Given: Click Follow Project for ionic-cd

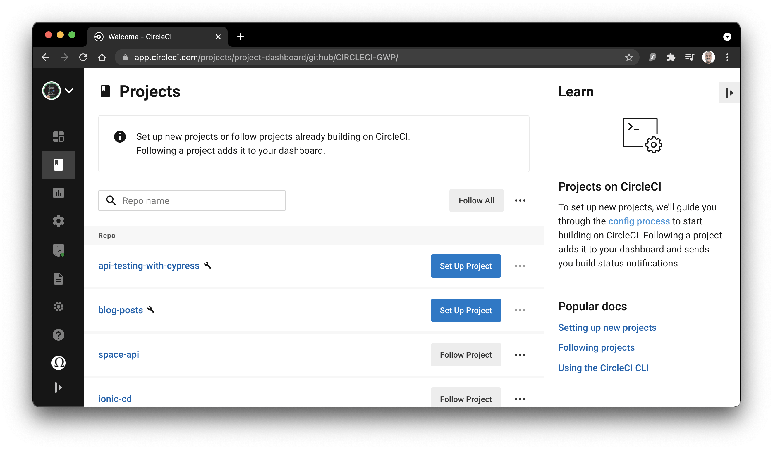Looking at the screenshot, I should [465, 399].
